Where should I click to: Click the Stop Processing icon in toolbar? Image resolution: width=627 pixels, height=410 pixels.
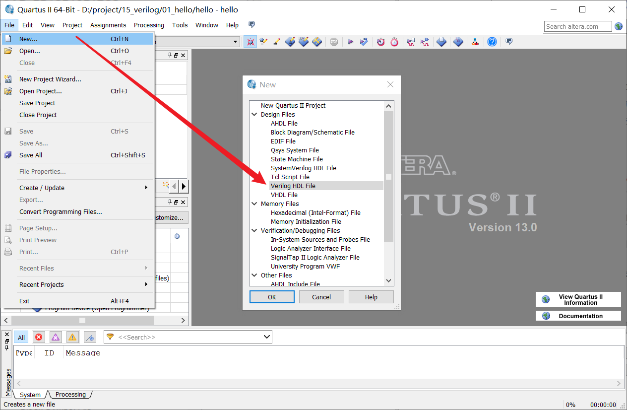(x=334, y=42)
